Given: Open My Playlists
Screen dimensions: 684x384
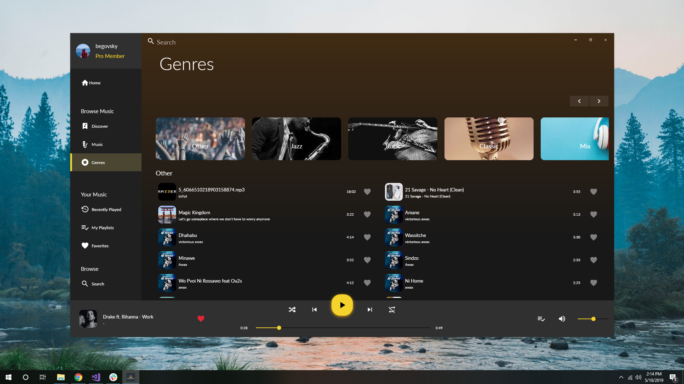Looking at the screenshot, I should click(103, 227).
